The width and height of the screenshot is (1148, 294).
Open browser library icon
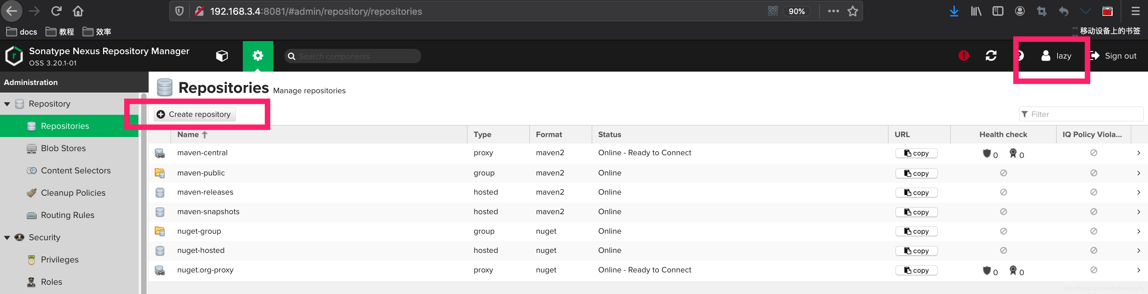(976, 11)
